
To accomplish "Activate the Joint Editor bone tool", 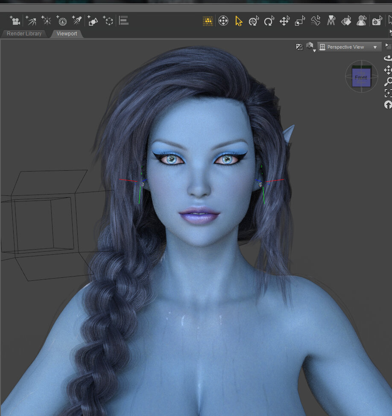I will 316,21.
